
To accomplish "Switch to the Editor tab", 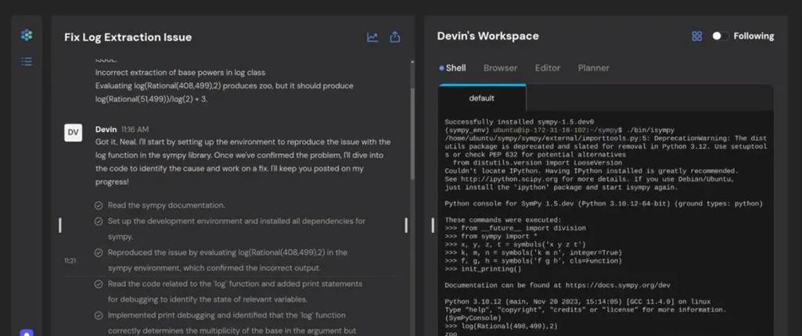I will click(547, 68).
